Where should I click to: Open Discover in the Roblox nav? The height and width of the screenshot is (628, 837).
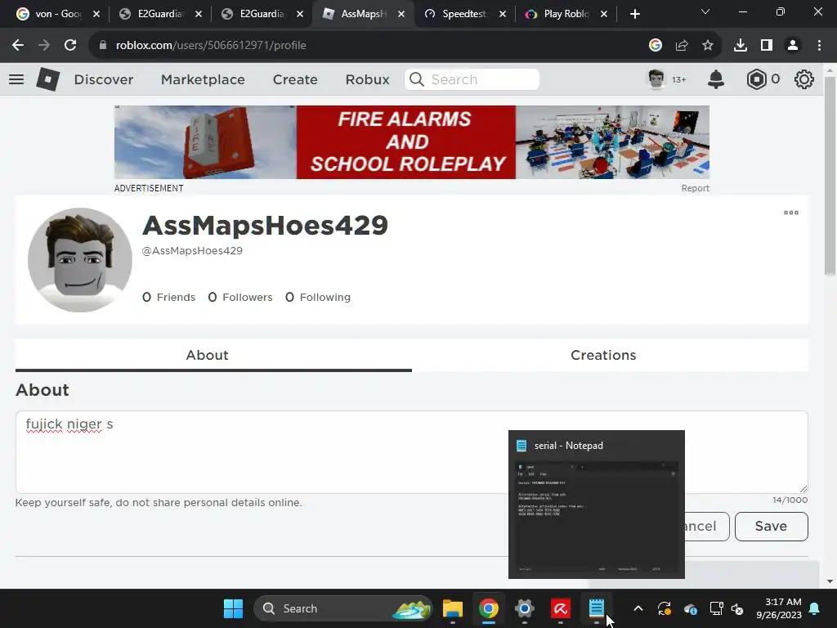coord(104,79)
